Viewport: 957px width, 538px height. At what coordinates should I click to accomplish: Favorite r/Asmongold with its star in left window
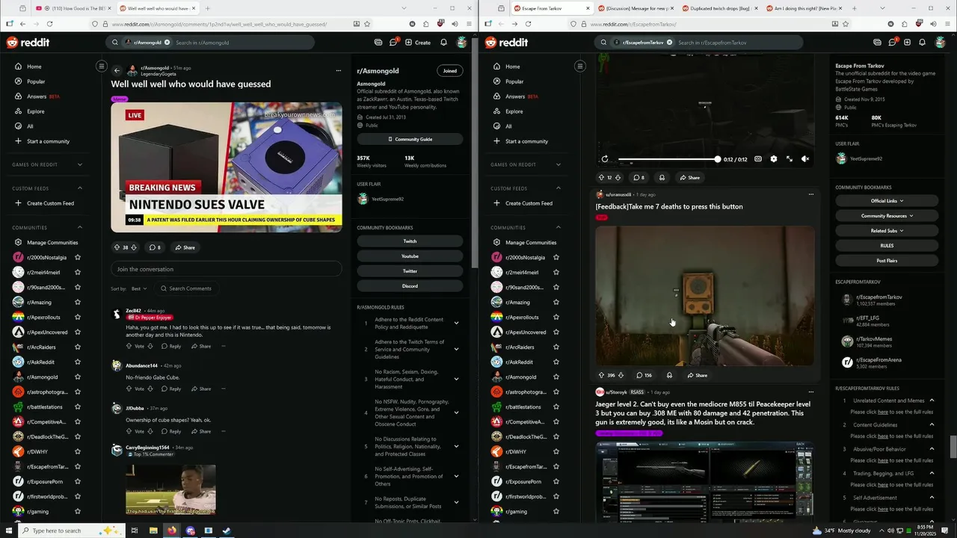click(x=78, y=377)
